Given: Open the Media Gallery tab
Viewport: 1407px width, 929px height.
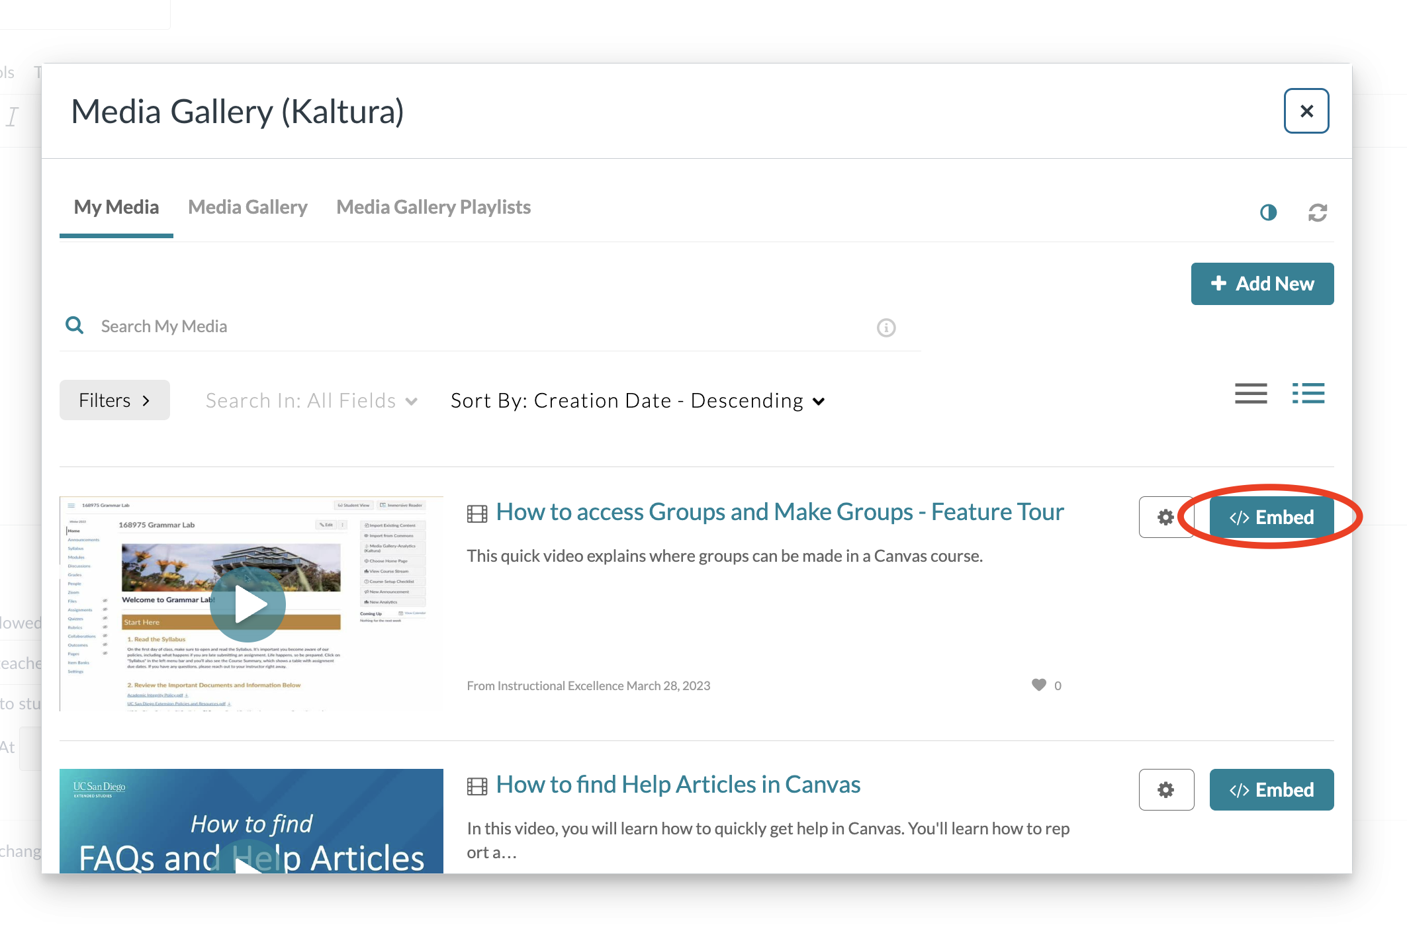Looking at the screenshot, I should coord(248,207).
